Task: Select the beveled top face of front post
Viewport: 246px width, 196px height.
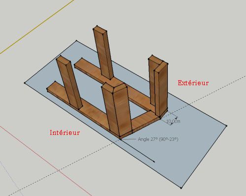Action: tap(115, 87)
